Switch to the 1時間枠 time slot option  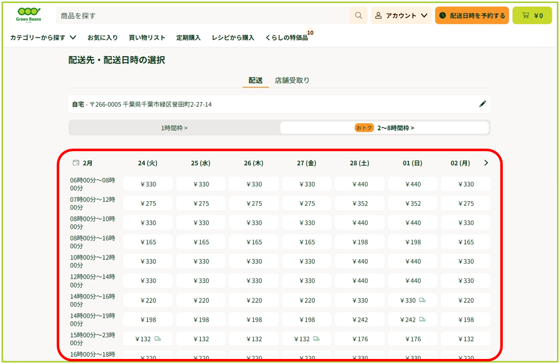pyautogui.click(x=174, y=128)
